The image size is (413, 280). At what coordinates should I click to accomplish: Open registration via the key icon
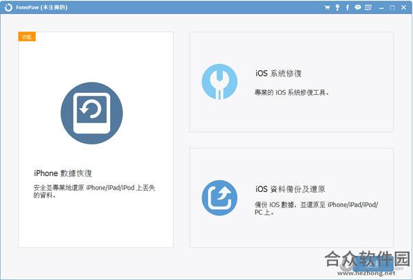tap(337, 8)
